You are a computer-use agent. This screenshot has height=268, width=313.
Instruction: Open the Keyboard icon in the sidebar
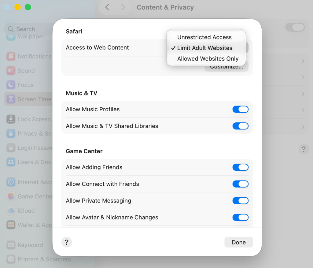coord(11,245)
